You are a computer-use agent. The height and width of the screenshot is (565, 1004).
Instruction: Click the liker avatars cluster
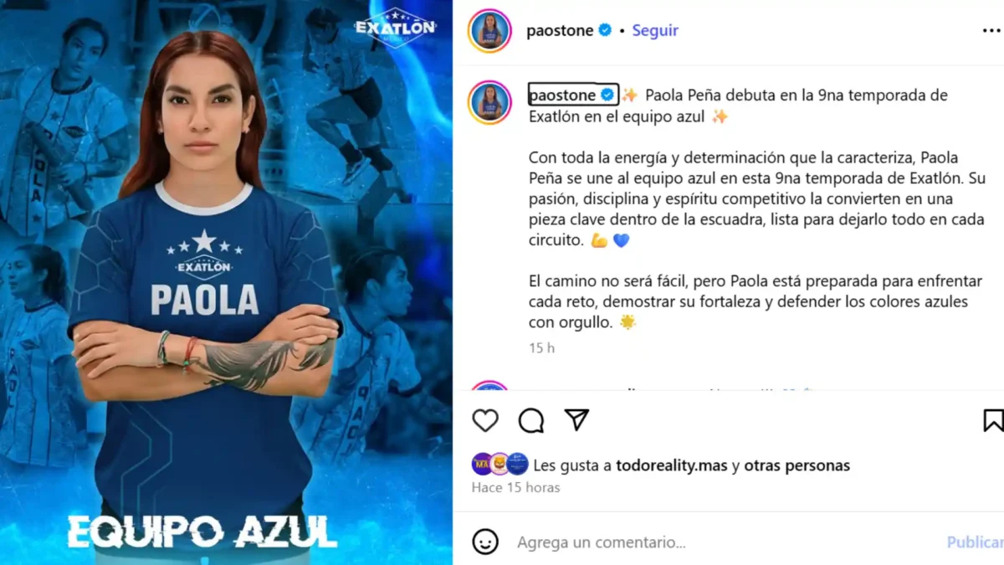(499, 464)
